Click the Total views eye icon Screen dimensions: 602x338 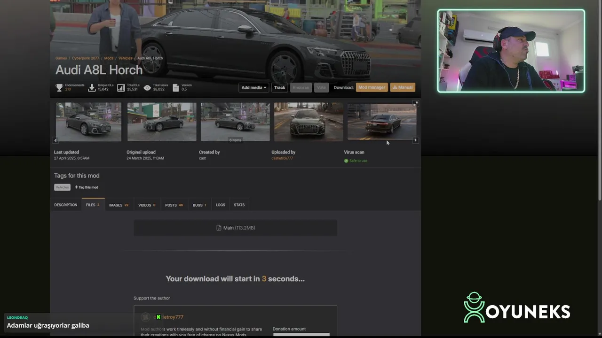[147, 87]
